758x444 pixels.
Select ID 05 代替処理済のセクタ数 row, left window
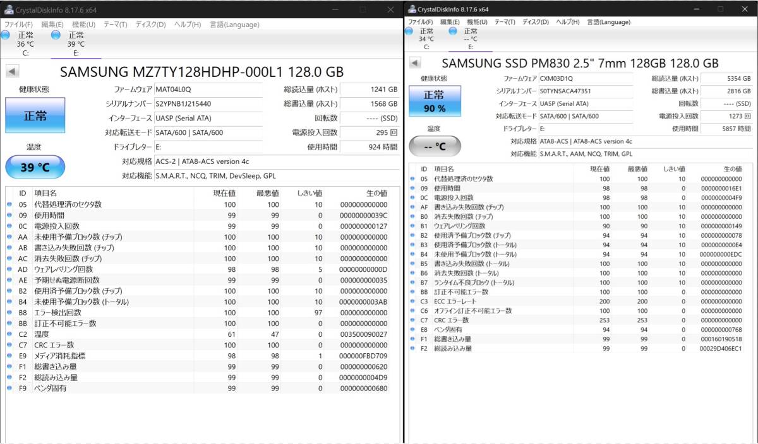click(x=198, y=204)
